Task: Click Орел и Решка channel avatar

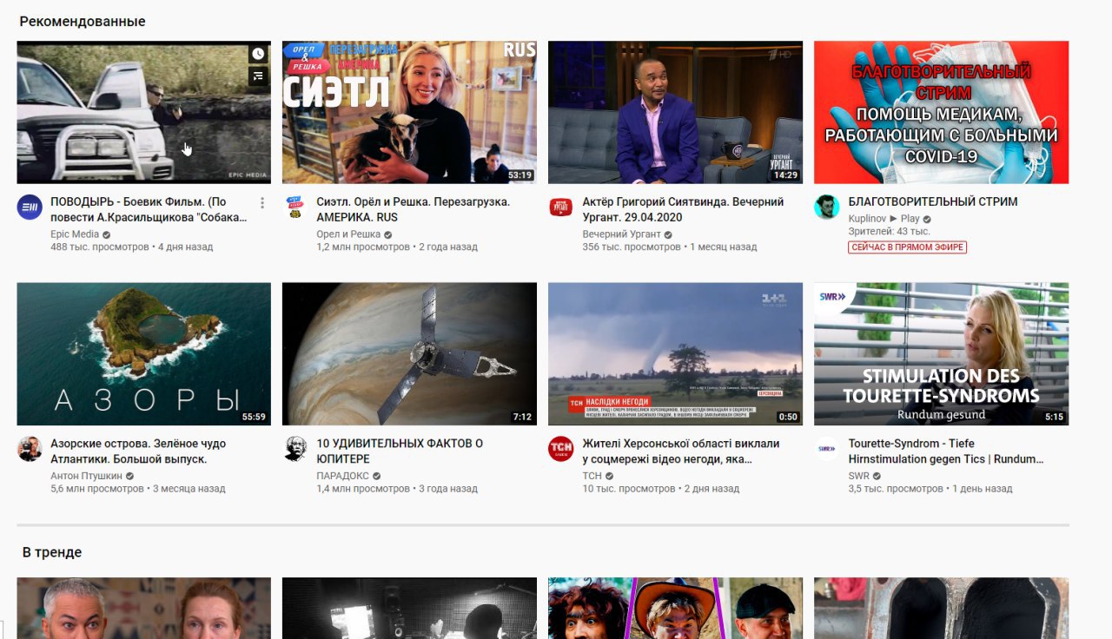Action: pos(295,207)
